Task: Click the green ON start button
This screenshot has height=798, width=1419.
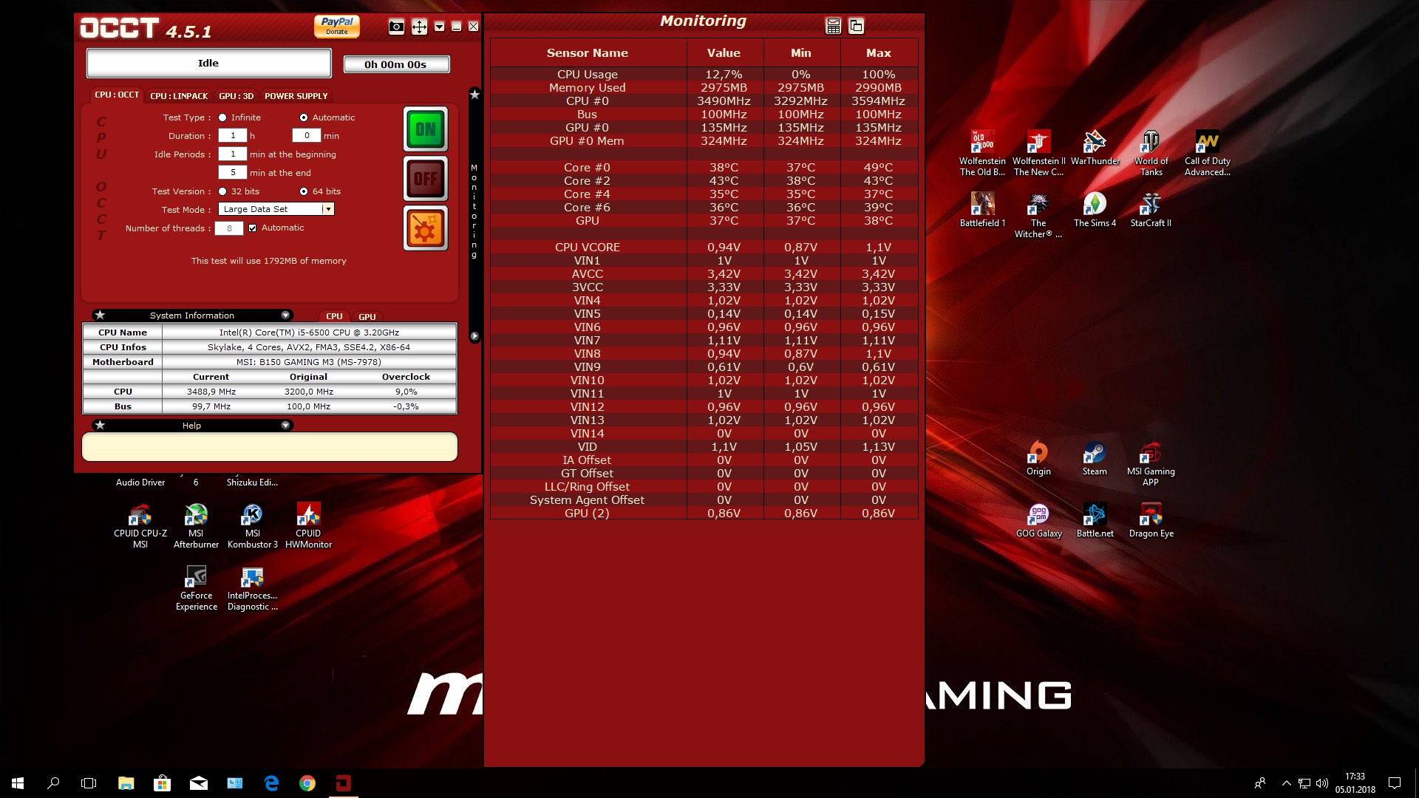Action: tap(425, 129)
